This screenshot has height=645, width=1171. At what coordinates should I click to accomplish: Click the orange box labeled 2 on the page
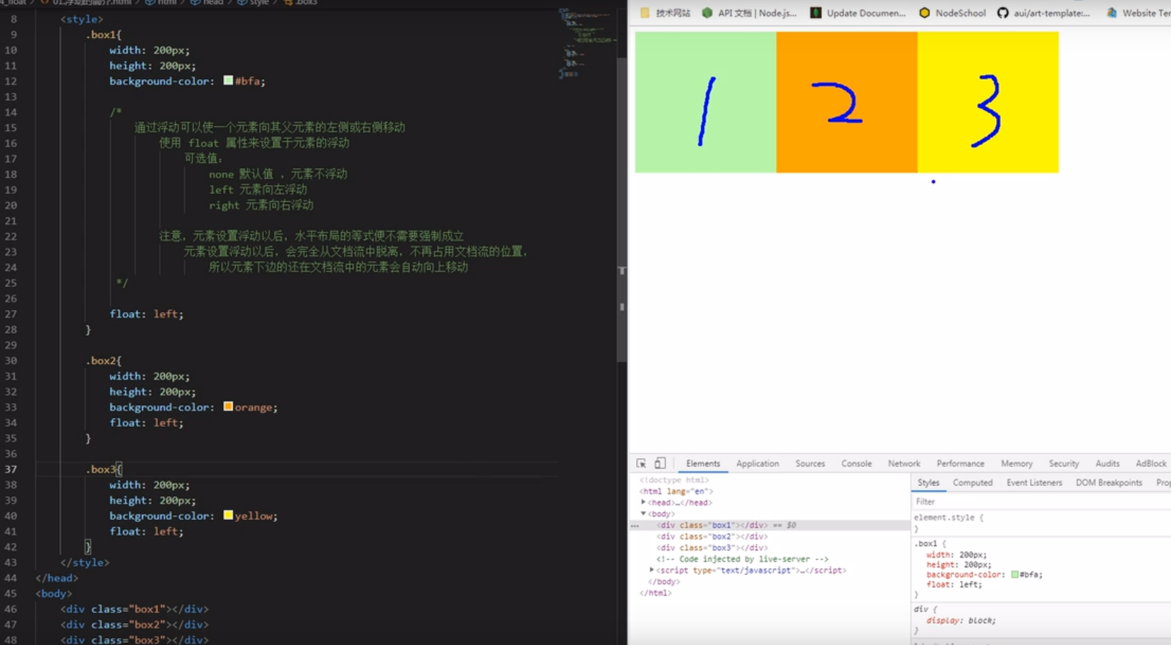[847, 102]
